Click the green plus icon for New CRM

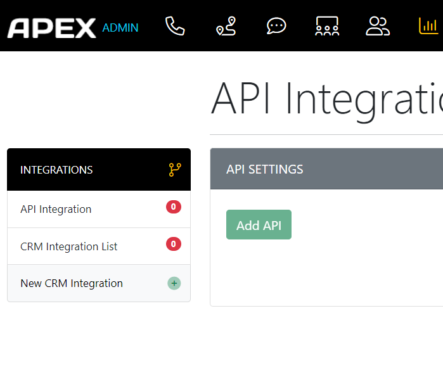(174, 283)
